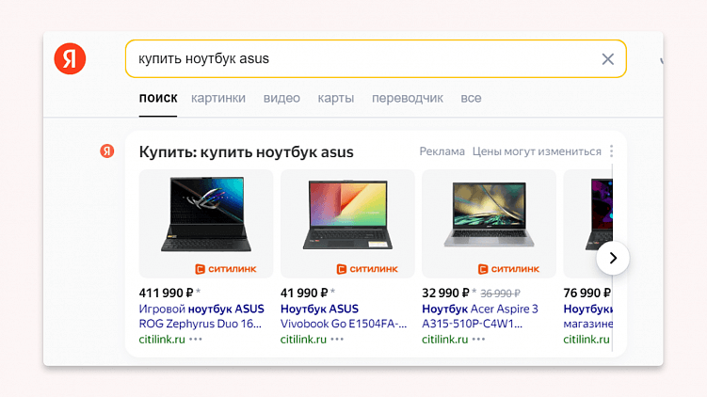
Task: Open the three dots under the ROG Zephyrus listing
Action: (195, 339)
